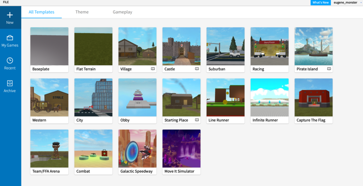
Task: Open the Archive drawer icon
Action: coord(10,83)
